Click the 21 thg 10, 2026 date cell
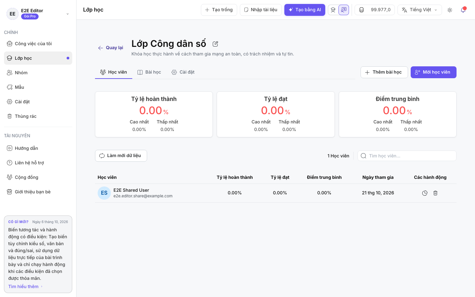 click(378, 193)
